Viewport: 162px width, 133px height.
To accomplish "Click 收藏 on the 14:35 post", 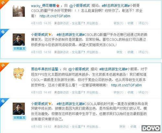I will coord(131,23).
